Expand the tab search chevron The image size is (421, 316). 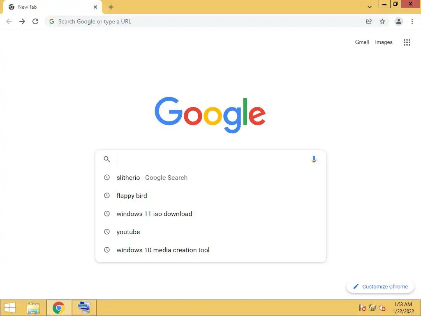pyautogui.click(x=370, y=7)
